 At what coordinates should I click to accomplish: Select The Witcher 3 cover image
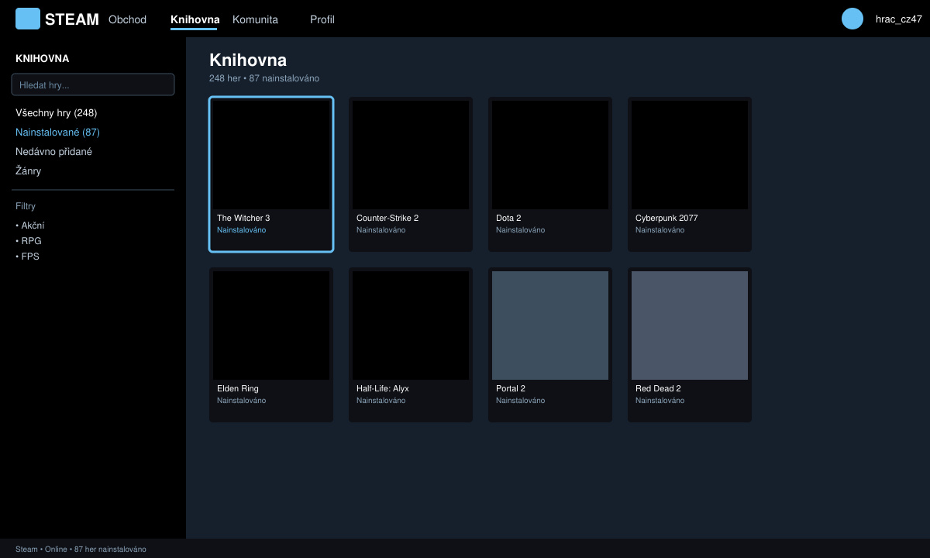(271, 155)
